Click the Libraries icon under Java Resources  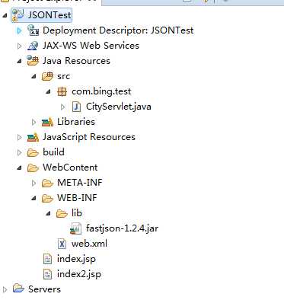point(47,122)
